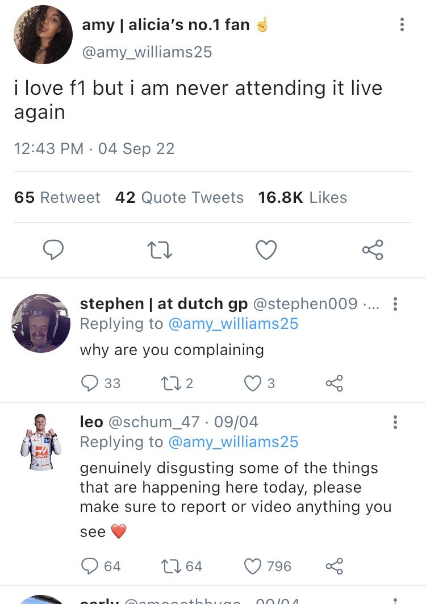
Task: Reply to stephen's comment
Action: 90,384
